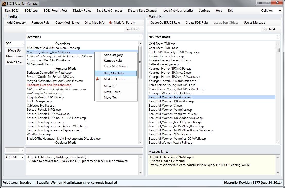Choose Move Up in context menu
Image resolution: width=285 pixels, height=188 pixels.
click(x=116, y=86)
